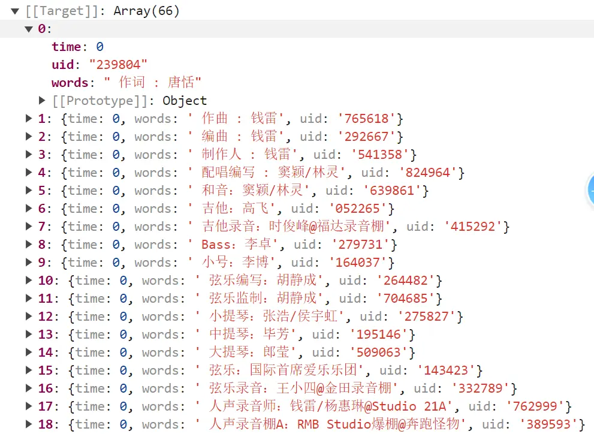
Task: Expand array item 16 with 弦乐录音
Action: [28, 388]
